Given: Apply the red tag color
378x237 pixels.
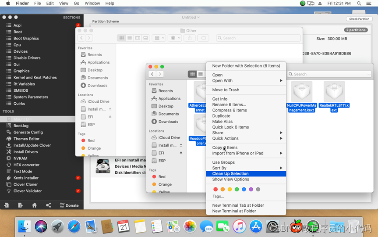Looking at the screenshot, I should coord(215,189).
